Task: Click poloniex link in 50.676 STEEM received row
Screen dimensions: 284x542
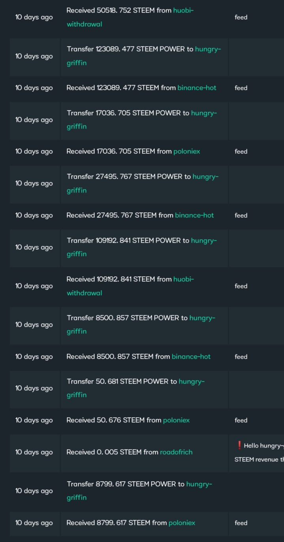Action: point(176,420)
